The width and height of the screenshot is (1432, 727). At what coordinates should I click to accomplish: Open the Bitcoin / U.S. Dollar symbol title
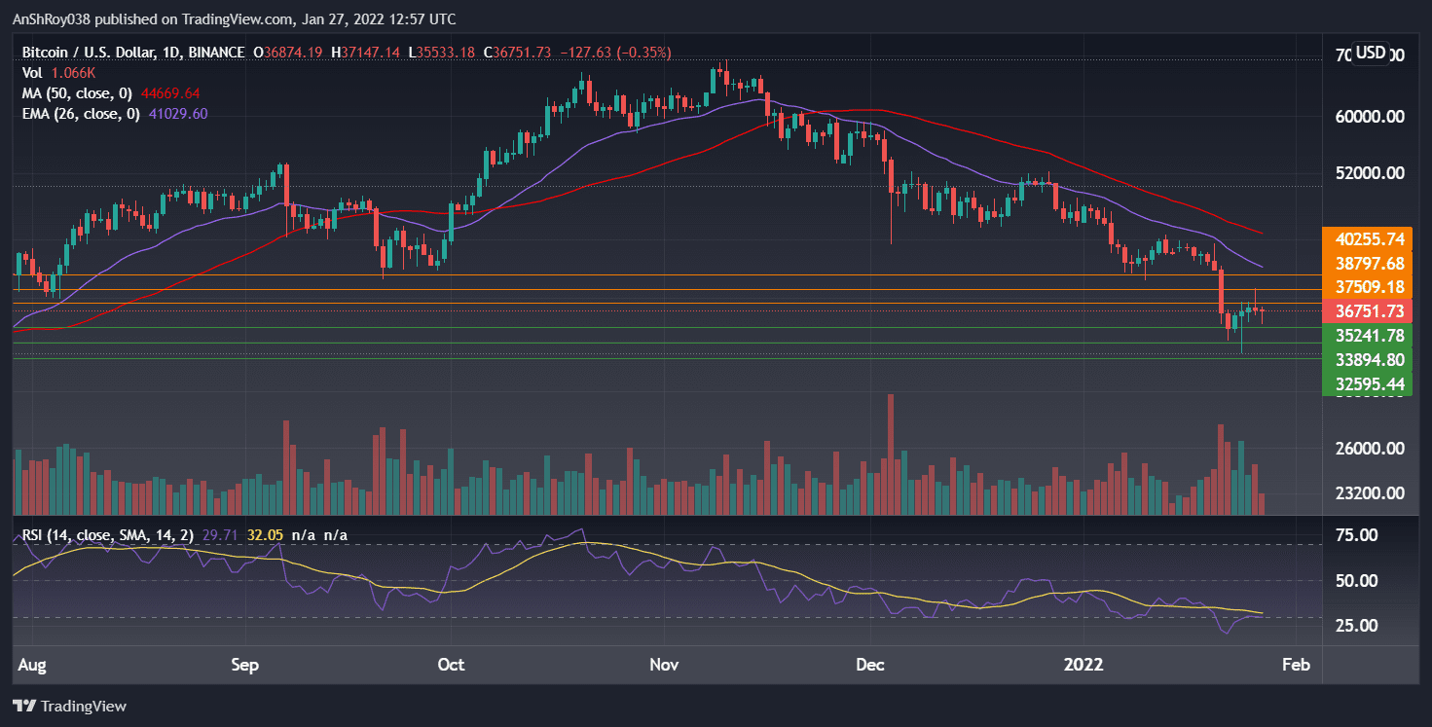click(x=92, y=53)
